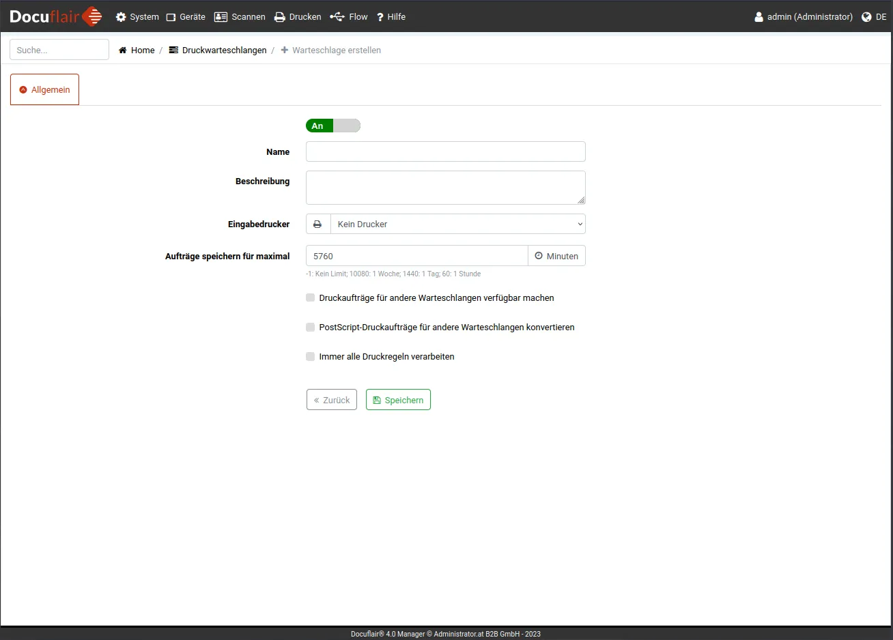Viewport: 893px width, 640px height.
Task: Open the Kein Drucker dropdown
Action: point(457,224)
